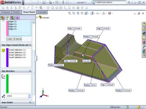Open the DimXpertManager tab icon
The image size is (146, 109).
tap(17, 18)
